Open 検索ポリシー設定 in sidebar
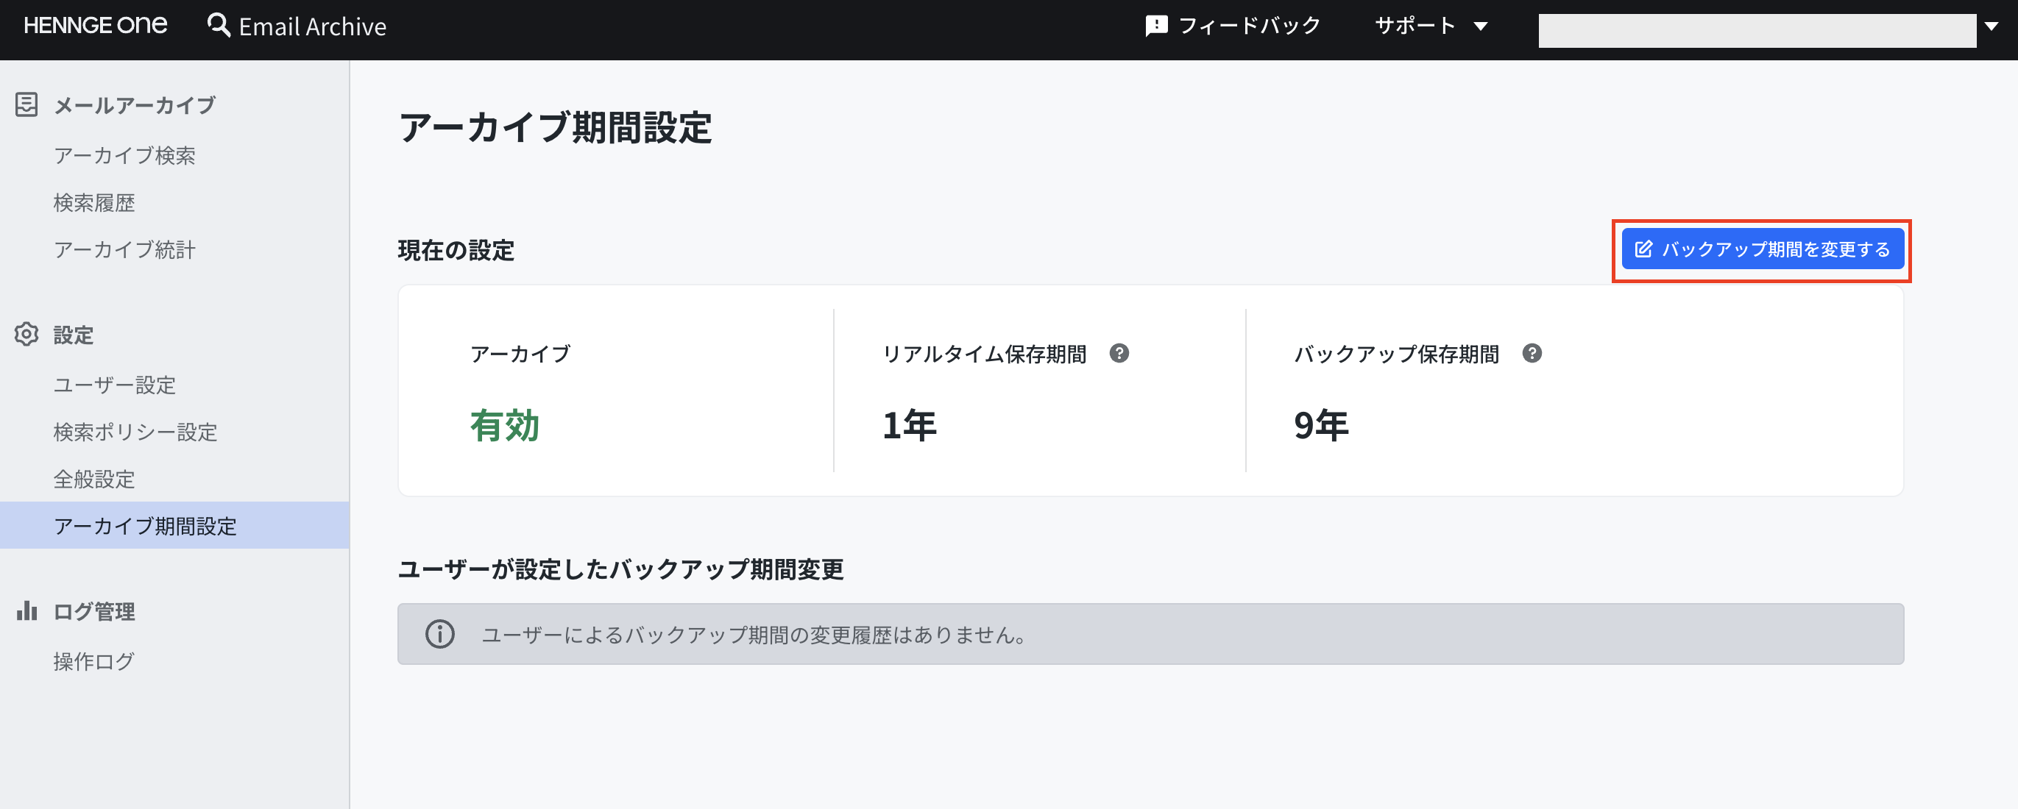2018x809 pixels. point(135,432)
